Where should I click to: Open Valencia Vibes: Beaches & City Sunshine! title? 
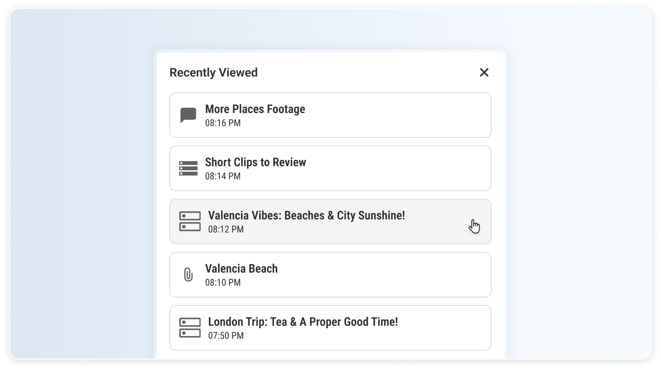[306, 216]
